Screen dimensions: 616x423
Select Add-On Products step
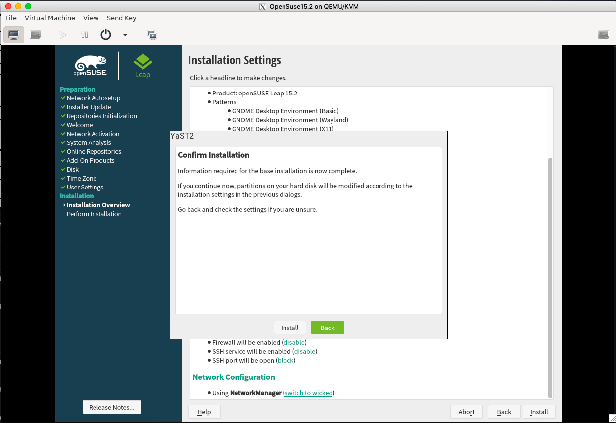(x=91, y=160)
